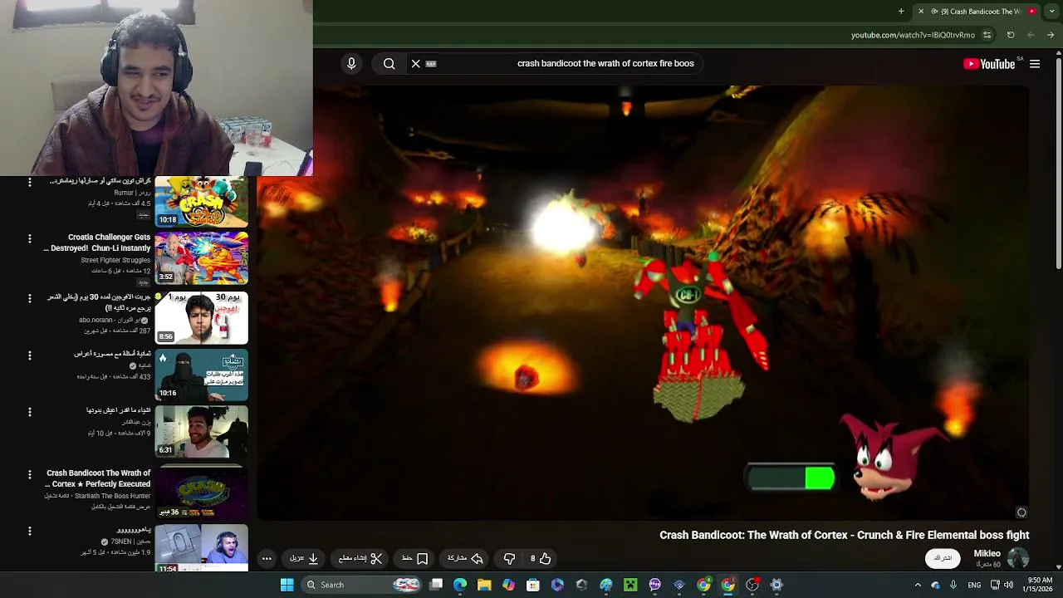
Task: Subscribe to the Mikleo channel
Action: pos(943,558)
